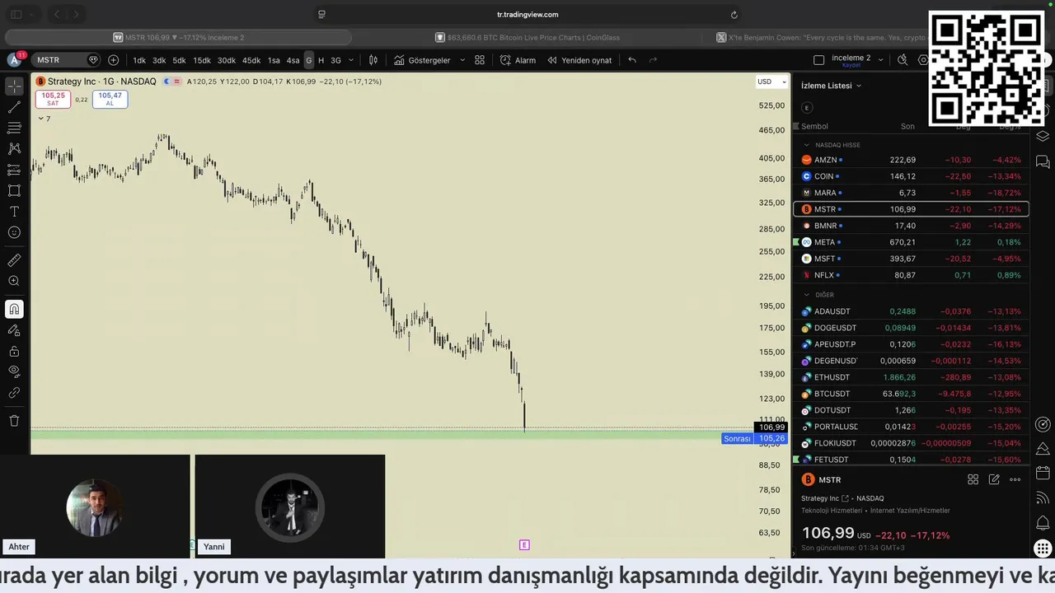Toggle the layout select checkbox square

click(x=818, y=60)
